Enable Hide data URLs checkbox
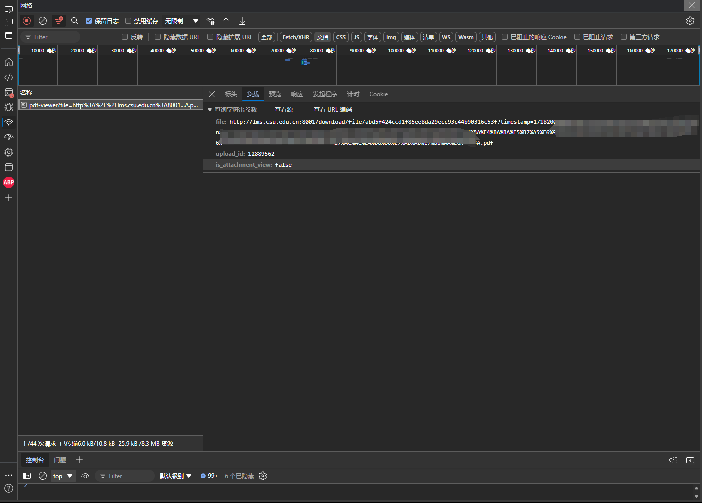 [x=158, y=37]
